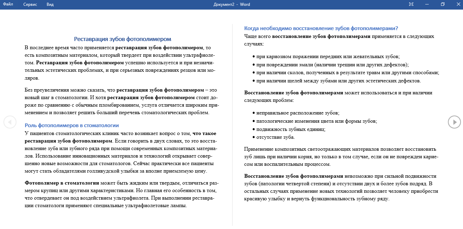The width and height of the screenshot is (463, 229).
Task: Click bullet text отсутствие зуба
Action: pos(275,137)
